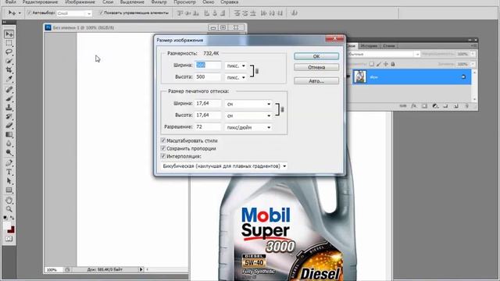This screenshot has width=500, height=281.
Task: Reset default foreground and background colors
Action: click(5, 218)
